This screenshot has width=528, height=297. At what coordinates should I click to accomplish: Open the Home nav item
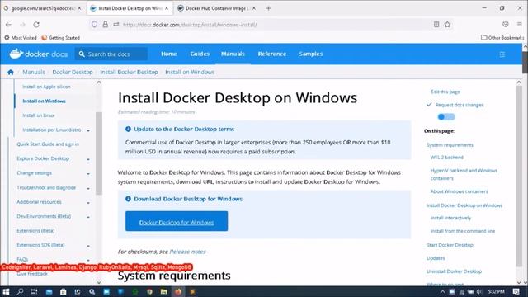(168, 54)
